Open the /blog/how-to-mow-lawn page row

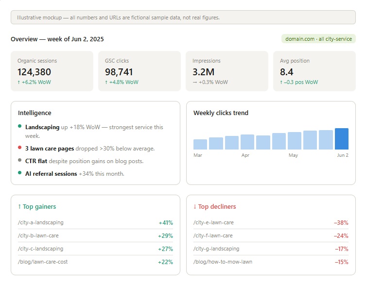pyautogui.click(x=271, y=262)
